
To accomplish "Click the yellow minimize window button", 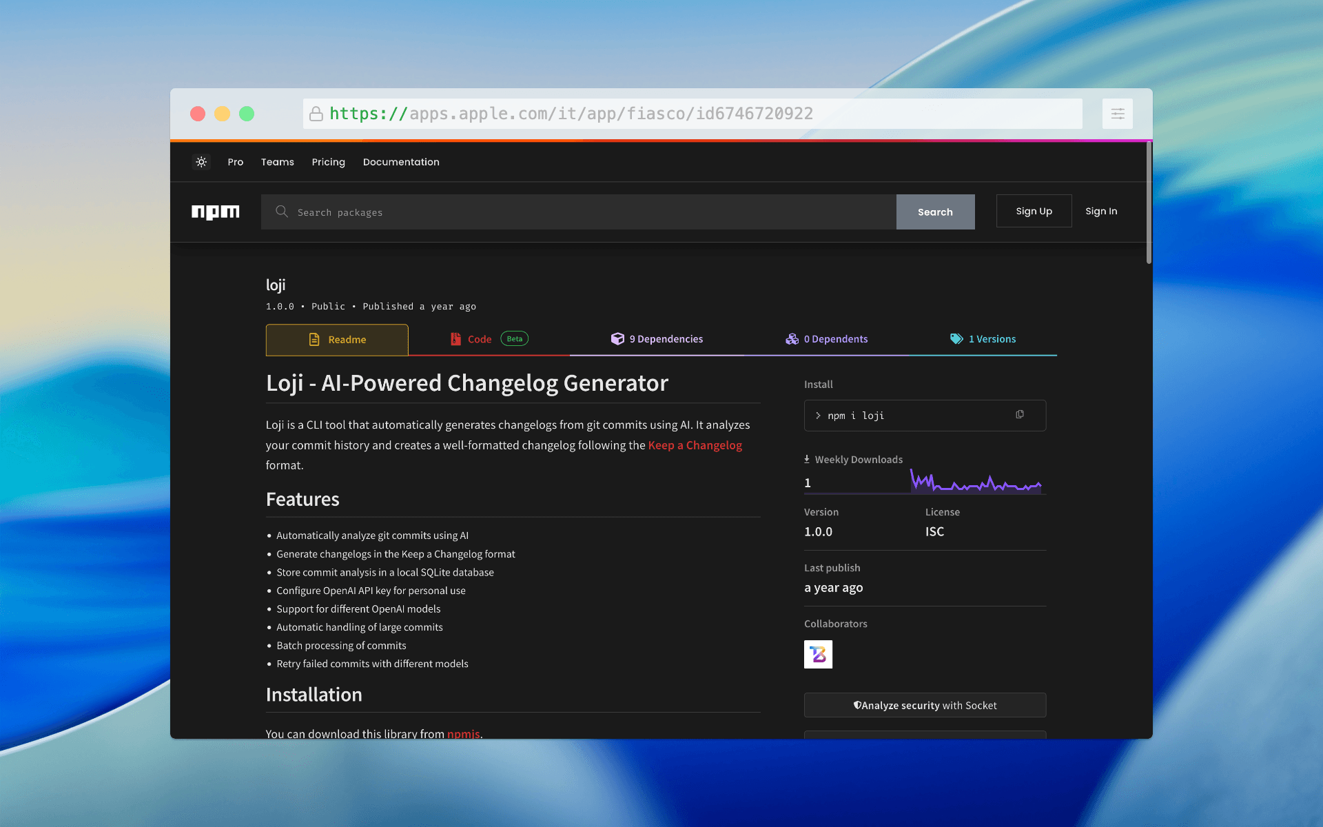I will (222, 114).
